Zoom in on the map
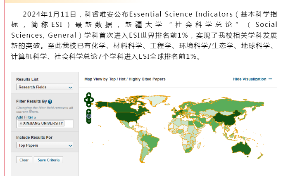Viewport: 288px width, 176px height. (x=89, y=112)
